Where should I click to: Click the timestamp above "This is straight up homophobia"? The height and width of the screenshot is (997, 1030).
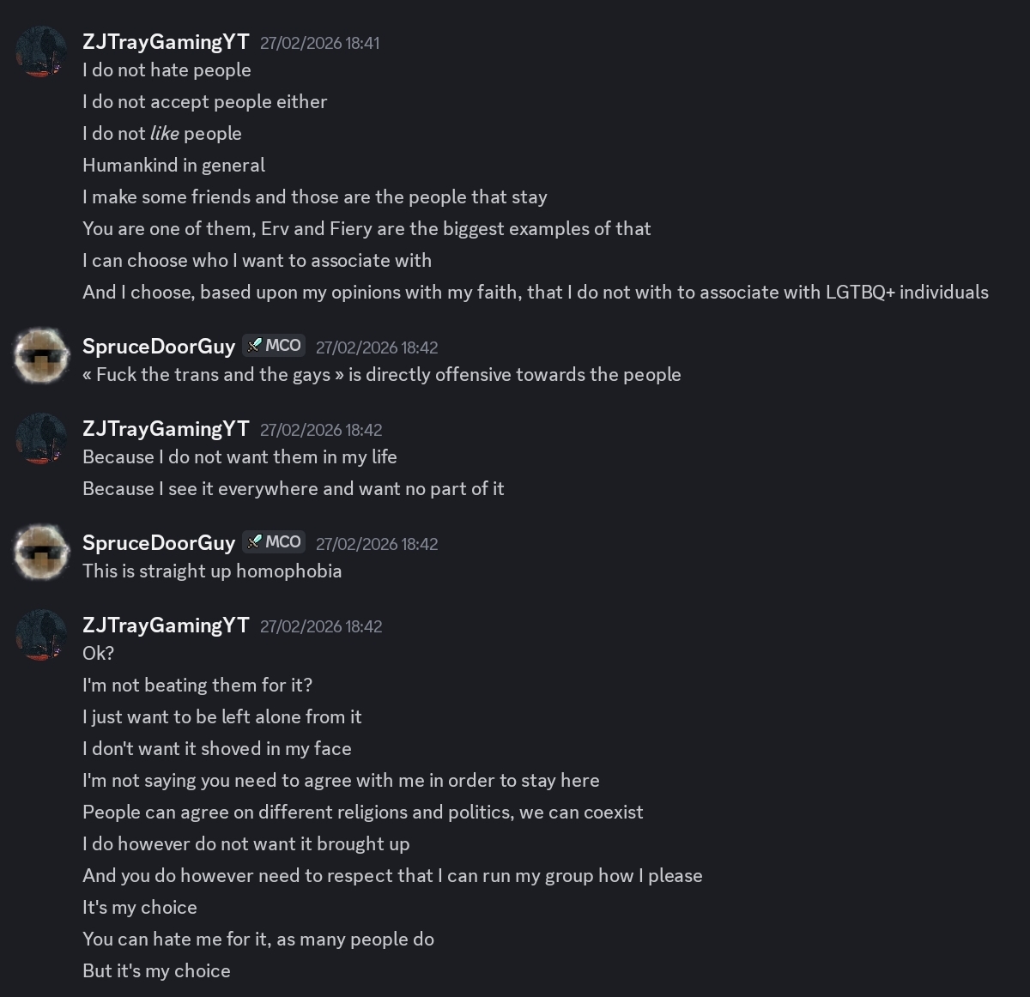[x=377, y=544]
